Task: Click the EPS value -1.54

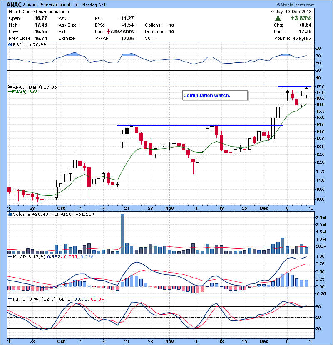Action: coord(128,25)
